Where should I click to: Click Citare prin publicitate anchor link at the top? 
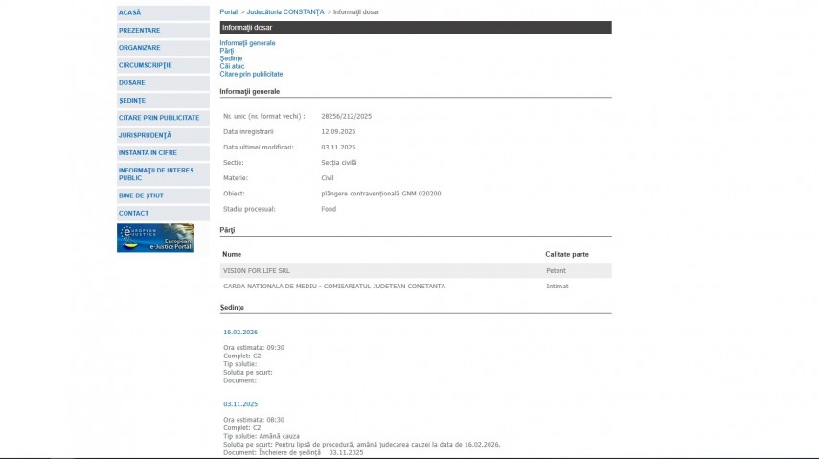tap(251, 74)
